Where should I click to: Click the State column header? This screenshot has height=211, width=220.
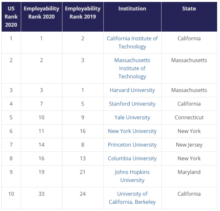click(x=189, y=9)
